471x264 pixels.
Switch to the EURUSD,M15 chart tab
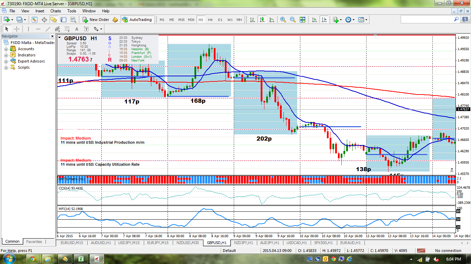(x=72, y=243)
